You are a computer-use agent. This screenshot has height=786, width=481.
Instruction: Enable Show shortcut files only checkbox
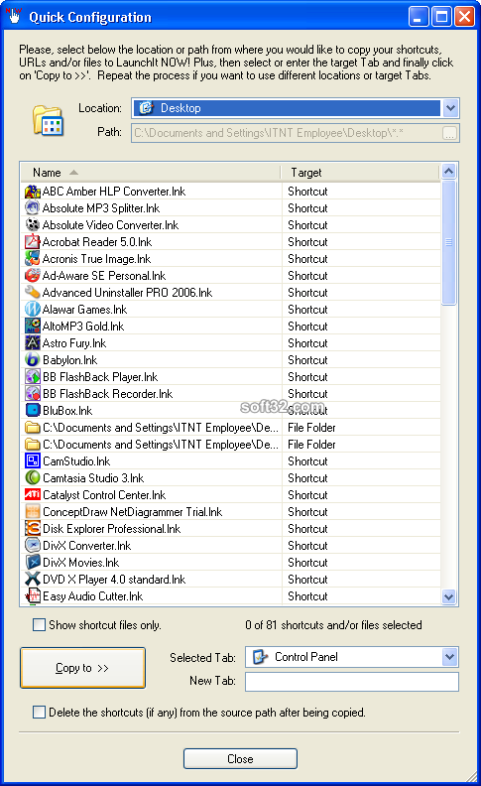(39, 625)
